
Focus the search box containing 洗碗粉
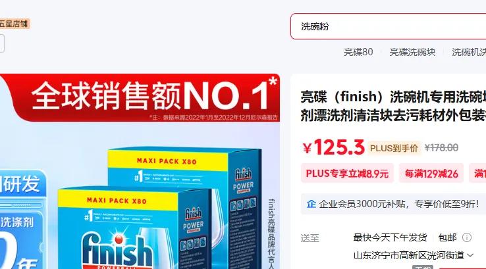[388, 26]
